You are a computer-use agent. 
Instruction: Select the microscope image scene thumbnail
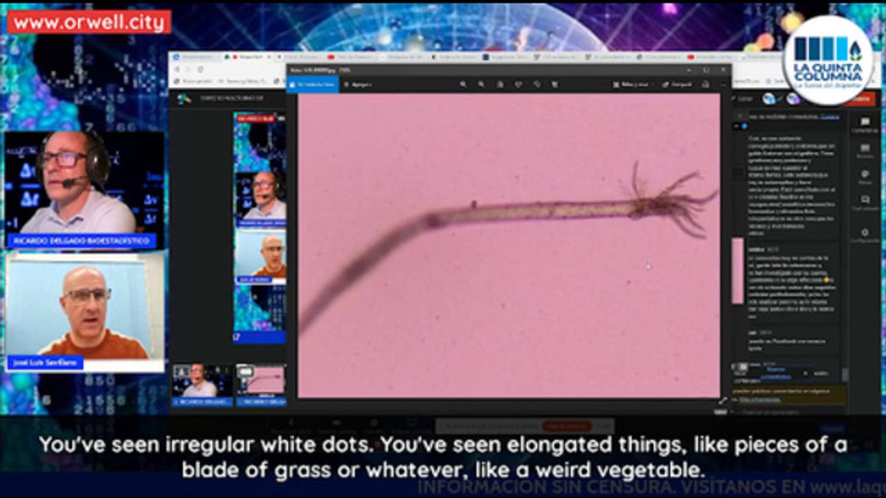(261, 382)
